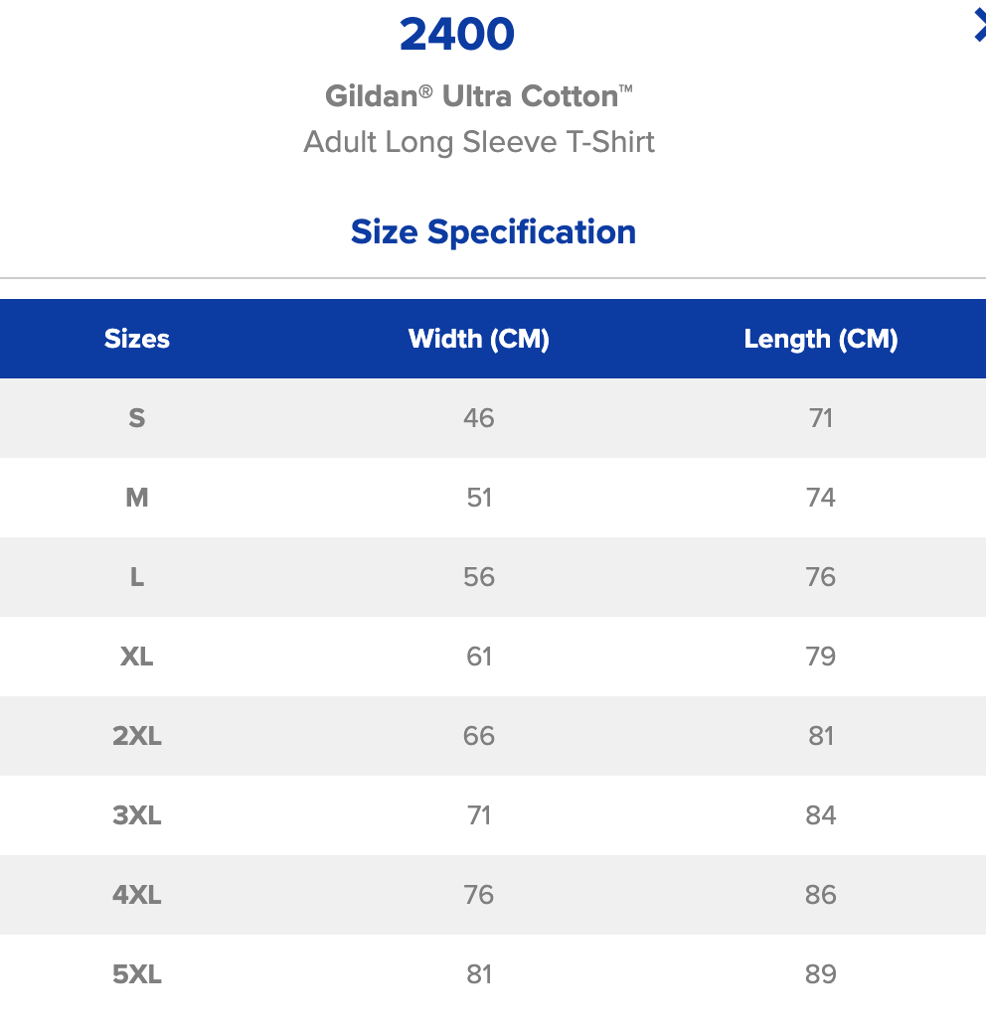
Task: Click the Width (CM) column header
Action: click(x=478, y=339)
